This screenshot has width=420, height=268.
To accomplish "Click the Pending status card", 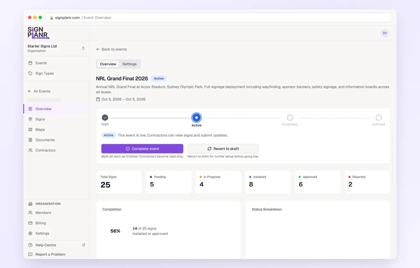I will coord(169,182).
